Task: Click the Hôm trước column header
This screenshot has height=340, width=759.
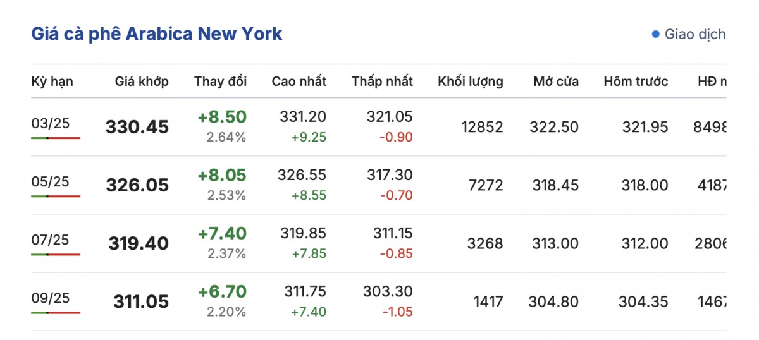Action: pos(636,82)
